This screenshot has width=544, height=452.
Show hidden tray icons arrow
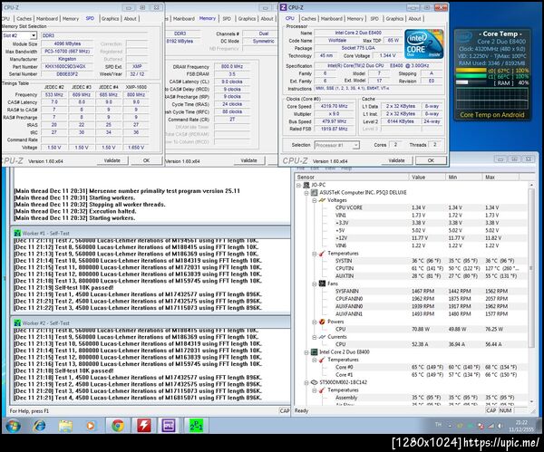[x=450, y=426]
